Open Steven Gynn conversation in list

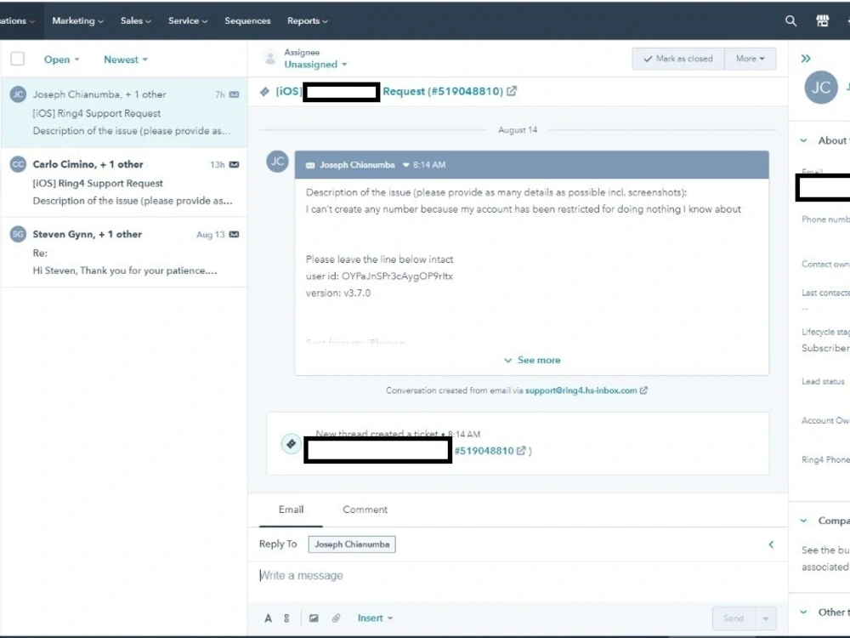(x=124, y=253)
